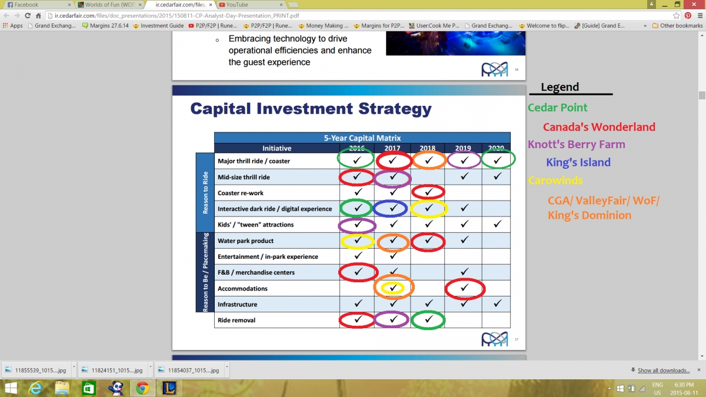706x397 pixels.
Task: Select the Water park product row label
Action: click(245, 241)
